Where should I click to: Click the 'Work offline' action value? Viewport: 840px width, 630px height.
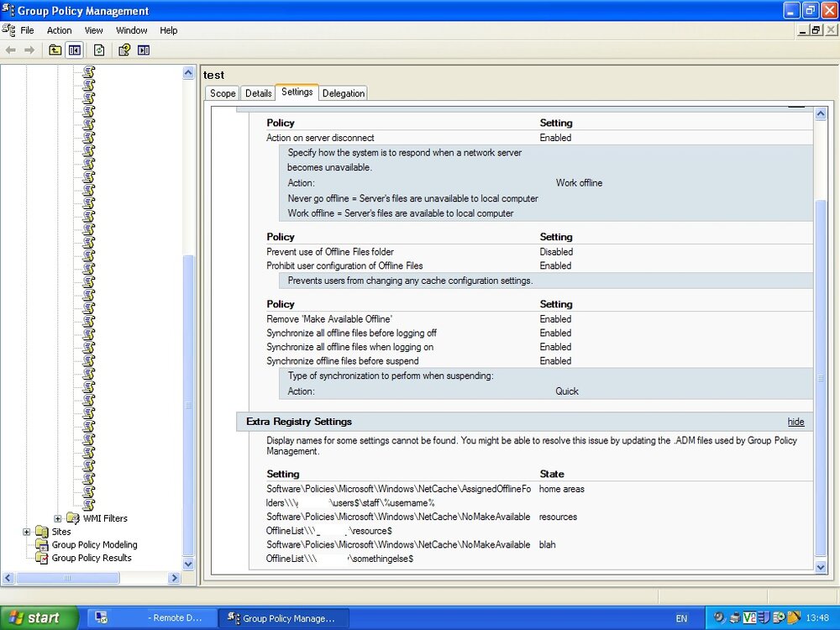point(579,182)
